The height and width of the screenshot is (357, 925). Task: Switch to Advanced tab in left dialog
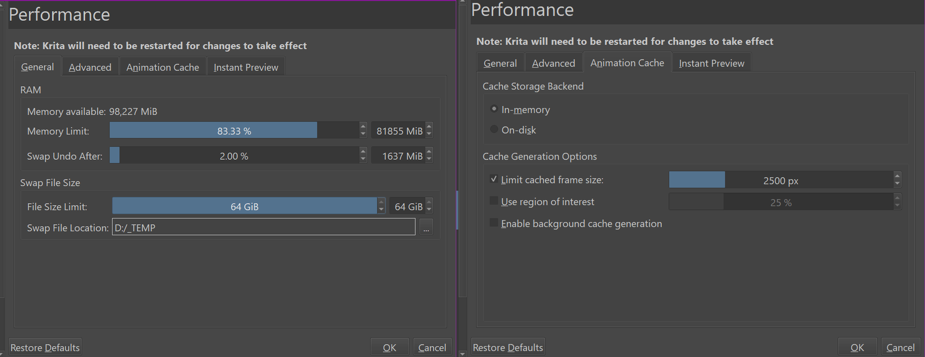point(90,67)
